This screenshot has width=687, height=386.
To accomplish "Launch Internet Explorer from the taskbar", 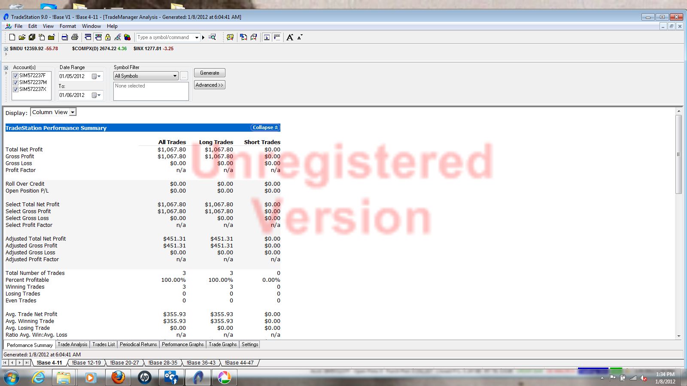I will coord(38,378).
